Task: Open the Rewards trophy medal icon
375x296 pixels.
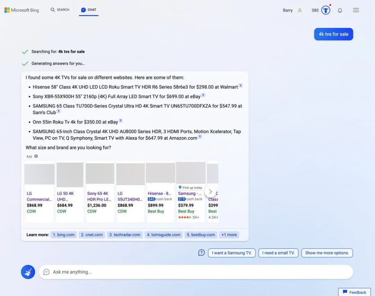Action: point(326,10)
